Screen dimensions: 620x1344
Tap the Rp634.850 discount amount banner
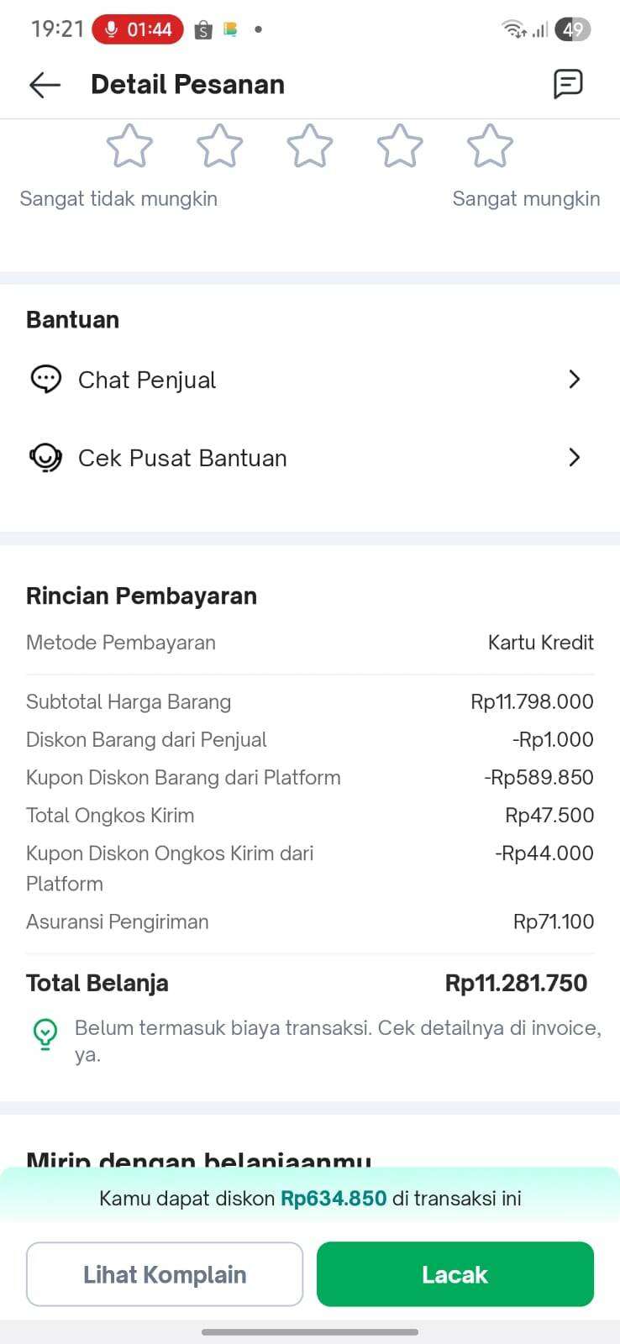[334, 1199]
